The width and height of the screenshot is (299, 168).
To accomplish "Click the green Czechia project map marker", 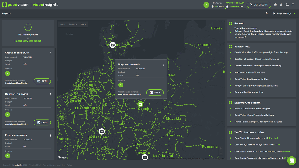I will 140,104.
